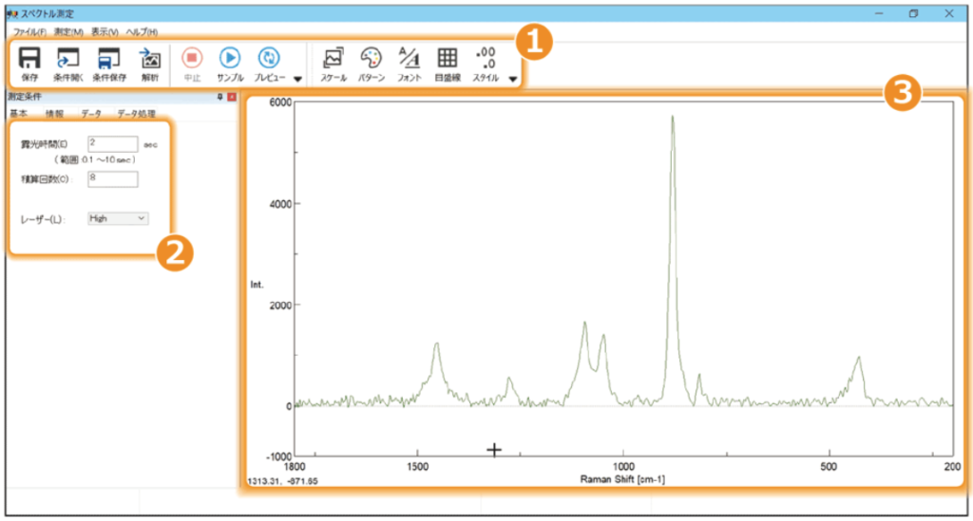Screen dimensions: 973x521
Task: Switch to the データ処理 tab
Action: tap(136, 113)
